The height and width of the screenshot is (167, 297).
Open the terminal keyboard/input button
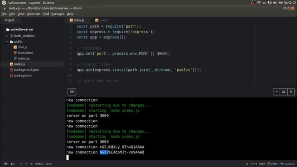pos(72,92)
